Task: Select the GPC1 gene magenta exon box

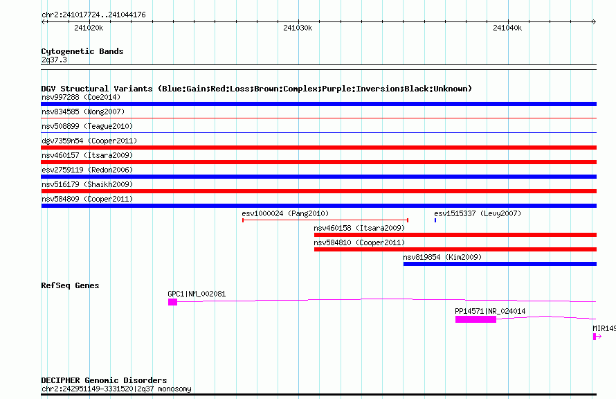Action: (x=172, y=302)
